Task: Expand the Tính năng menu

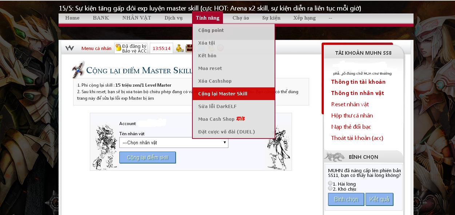Action: (207, 18)
